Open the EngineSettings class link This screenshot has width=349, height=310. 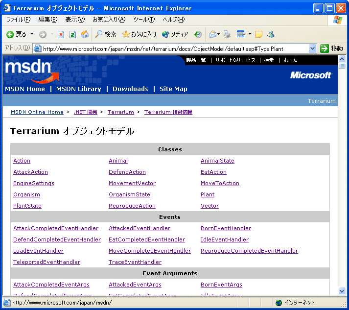click(x=34, y=183)
